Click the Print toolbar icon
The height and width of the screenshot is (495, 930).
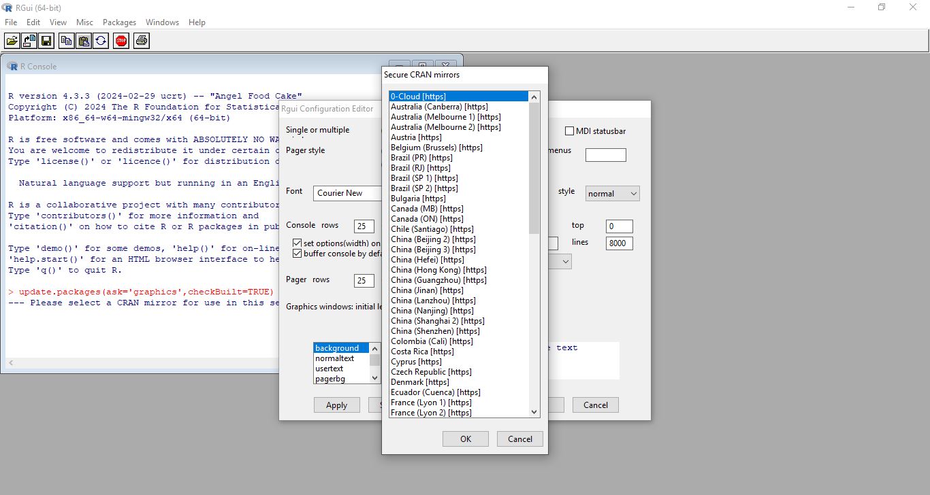click(x=142, y=41)
